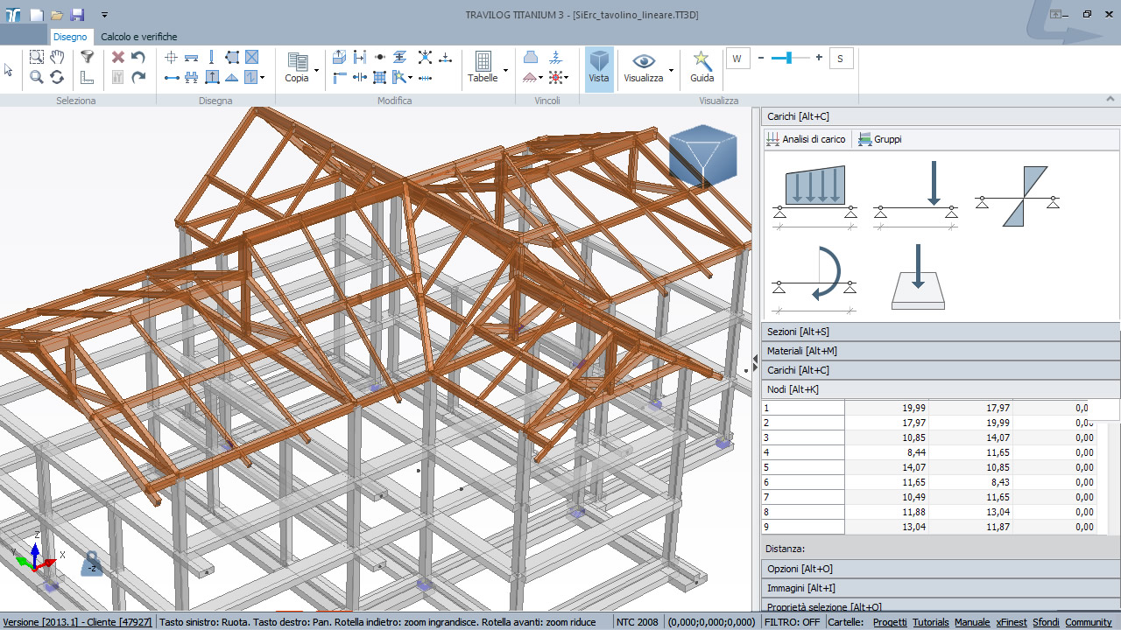Screen dimensions: 1121x630
Task: Select the distributed load icon in Carichi
Action: click(x=814, y=195)
